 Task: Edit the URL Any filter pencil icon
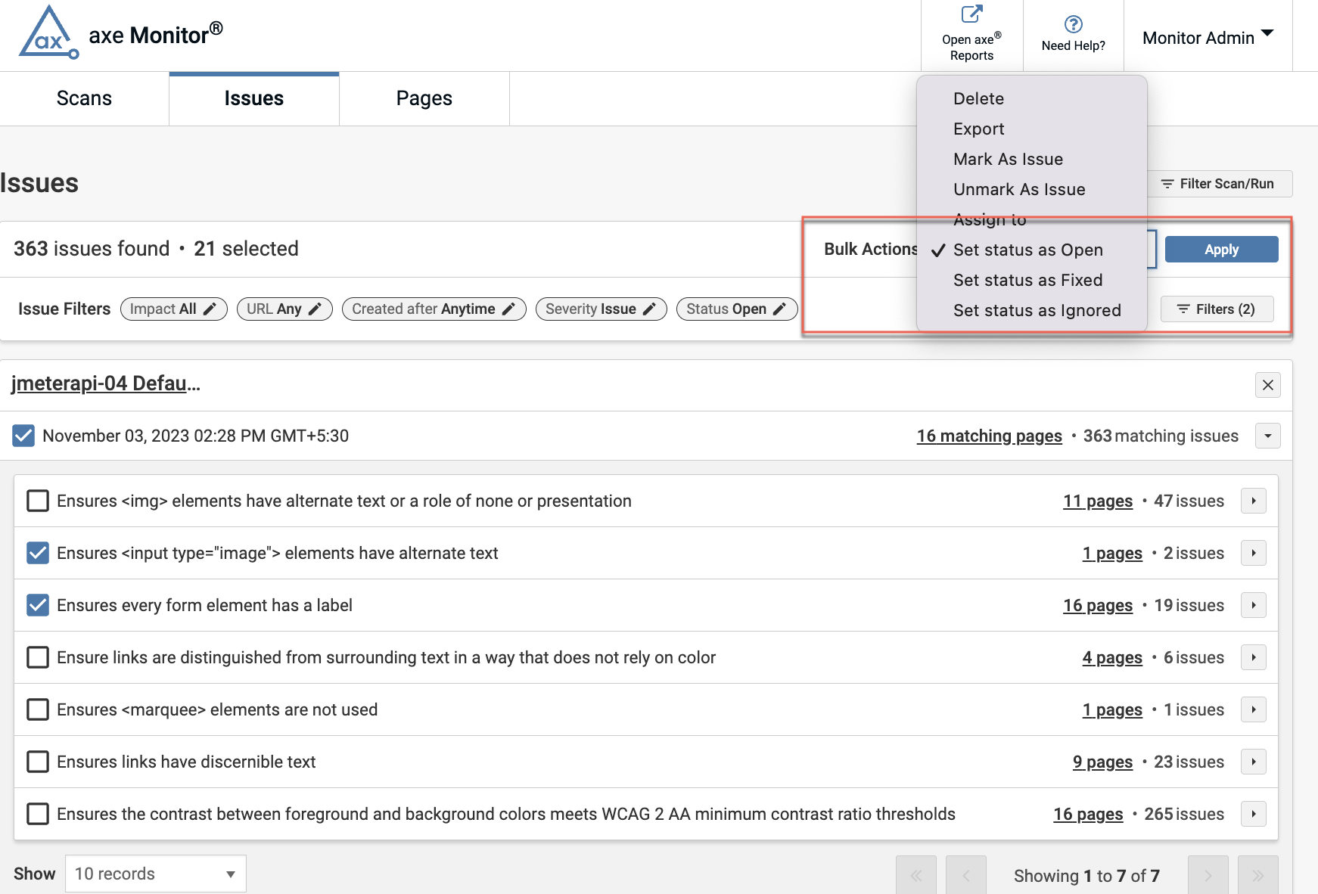(316, 309)
